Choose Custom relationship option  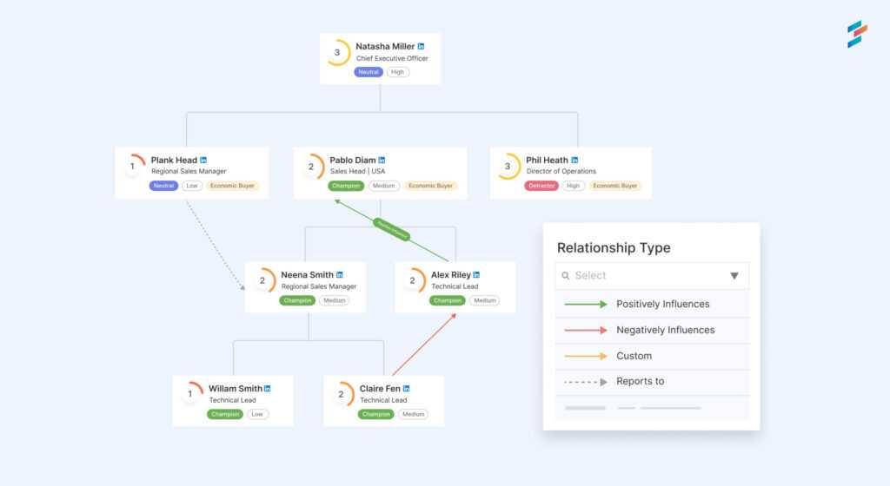[652, 357]
